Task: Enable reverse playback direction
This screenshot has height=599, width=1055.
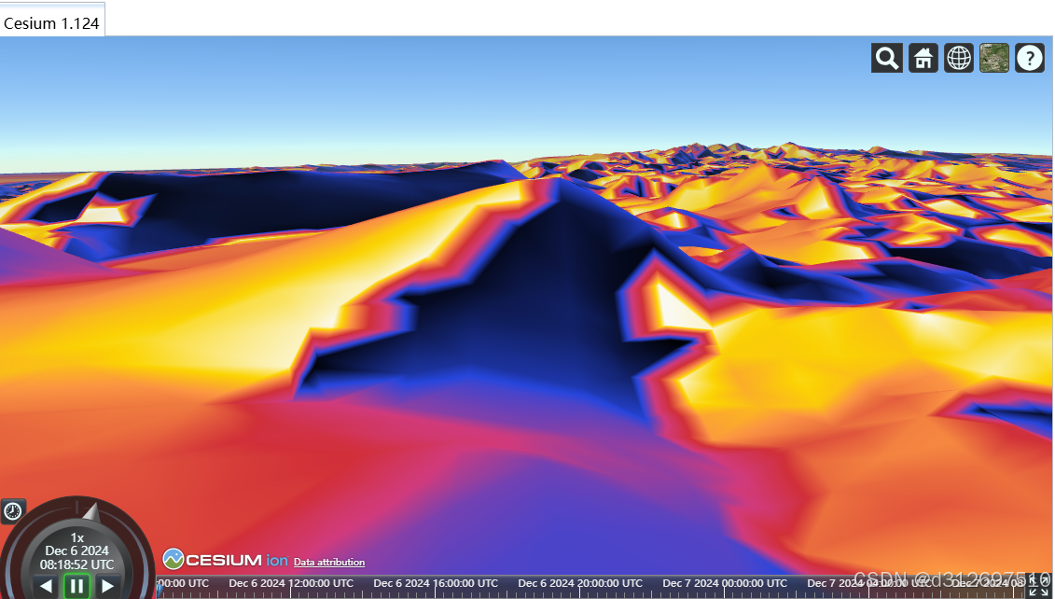Action: pyautogui.click(x=46, y=586)
